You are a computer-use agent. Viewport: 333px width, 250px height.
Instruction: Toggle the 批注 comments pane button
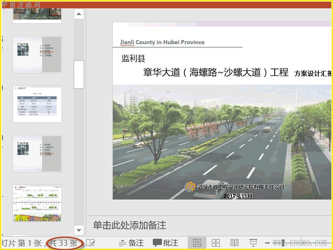click(x=165, y=243)
